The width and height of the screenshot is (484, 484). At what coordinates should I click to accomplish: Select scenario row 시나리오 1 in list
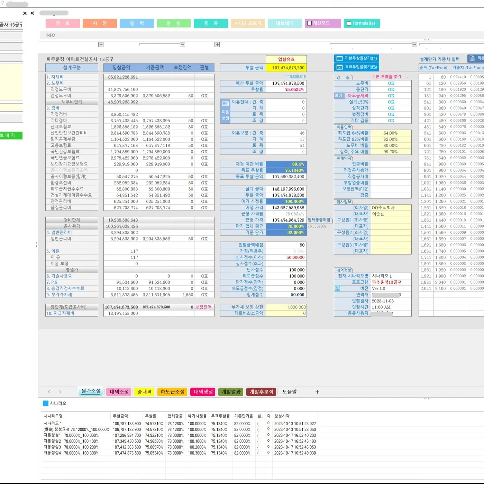[179, 424]
